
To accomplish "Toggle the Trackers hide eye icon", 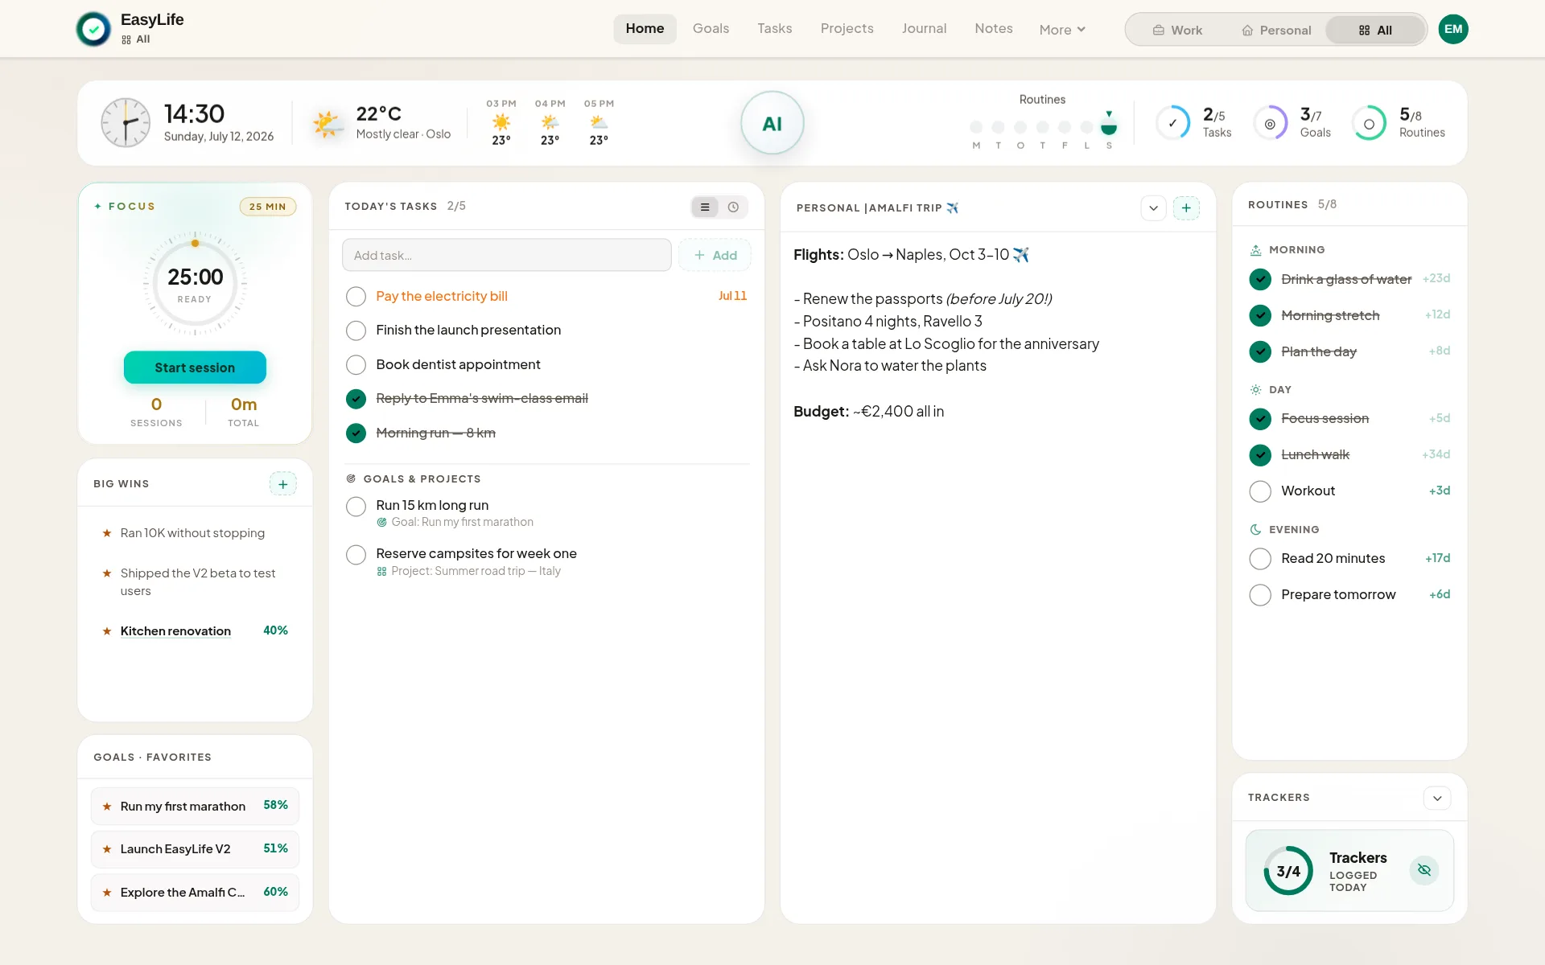I will [1423, 870].
